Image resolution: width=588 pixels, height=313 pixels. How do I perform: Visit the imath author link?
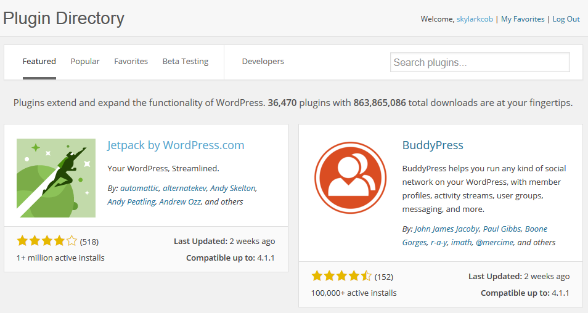tap(461, 243)
